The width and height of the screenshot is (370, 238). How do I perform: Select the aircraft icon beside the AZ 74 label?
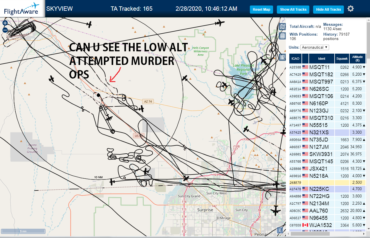(141, 109)
